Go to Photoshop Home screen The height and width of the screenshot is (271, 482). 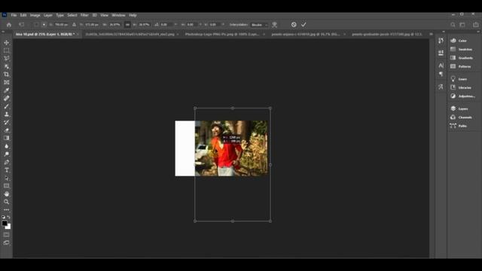pos(9,25)
